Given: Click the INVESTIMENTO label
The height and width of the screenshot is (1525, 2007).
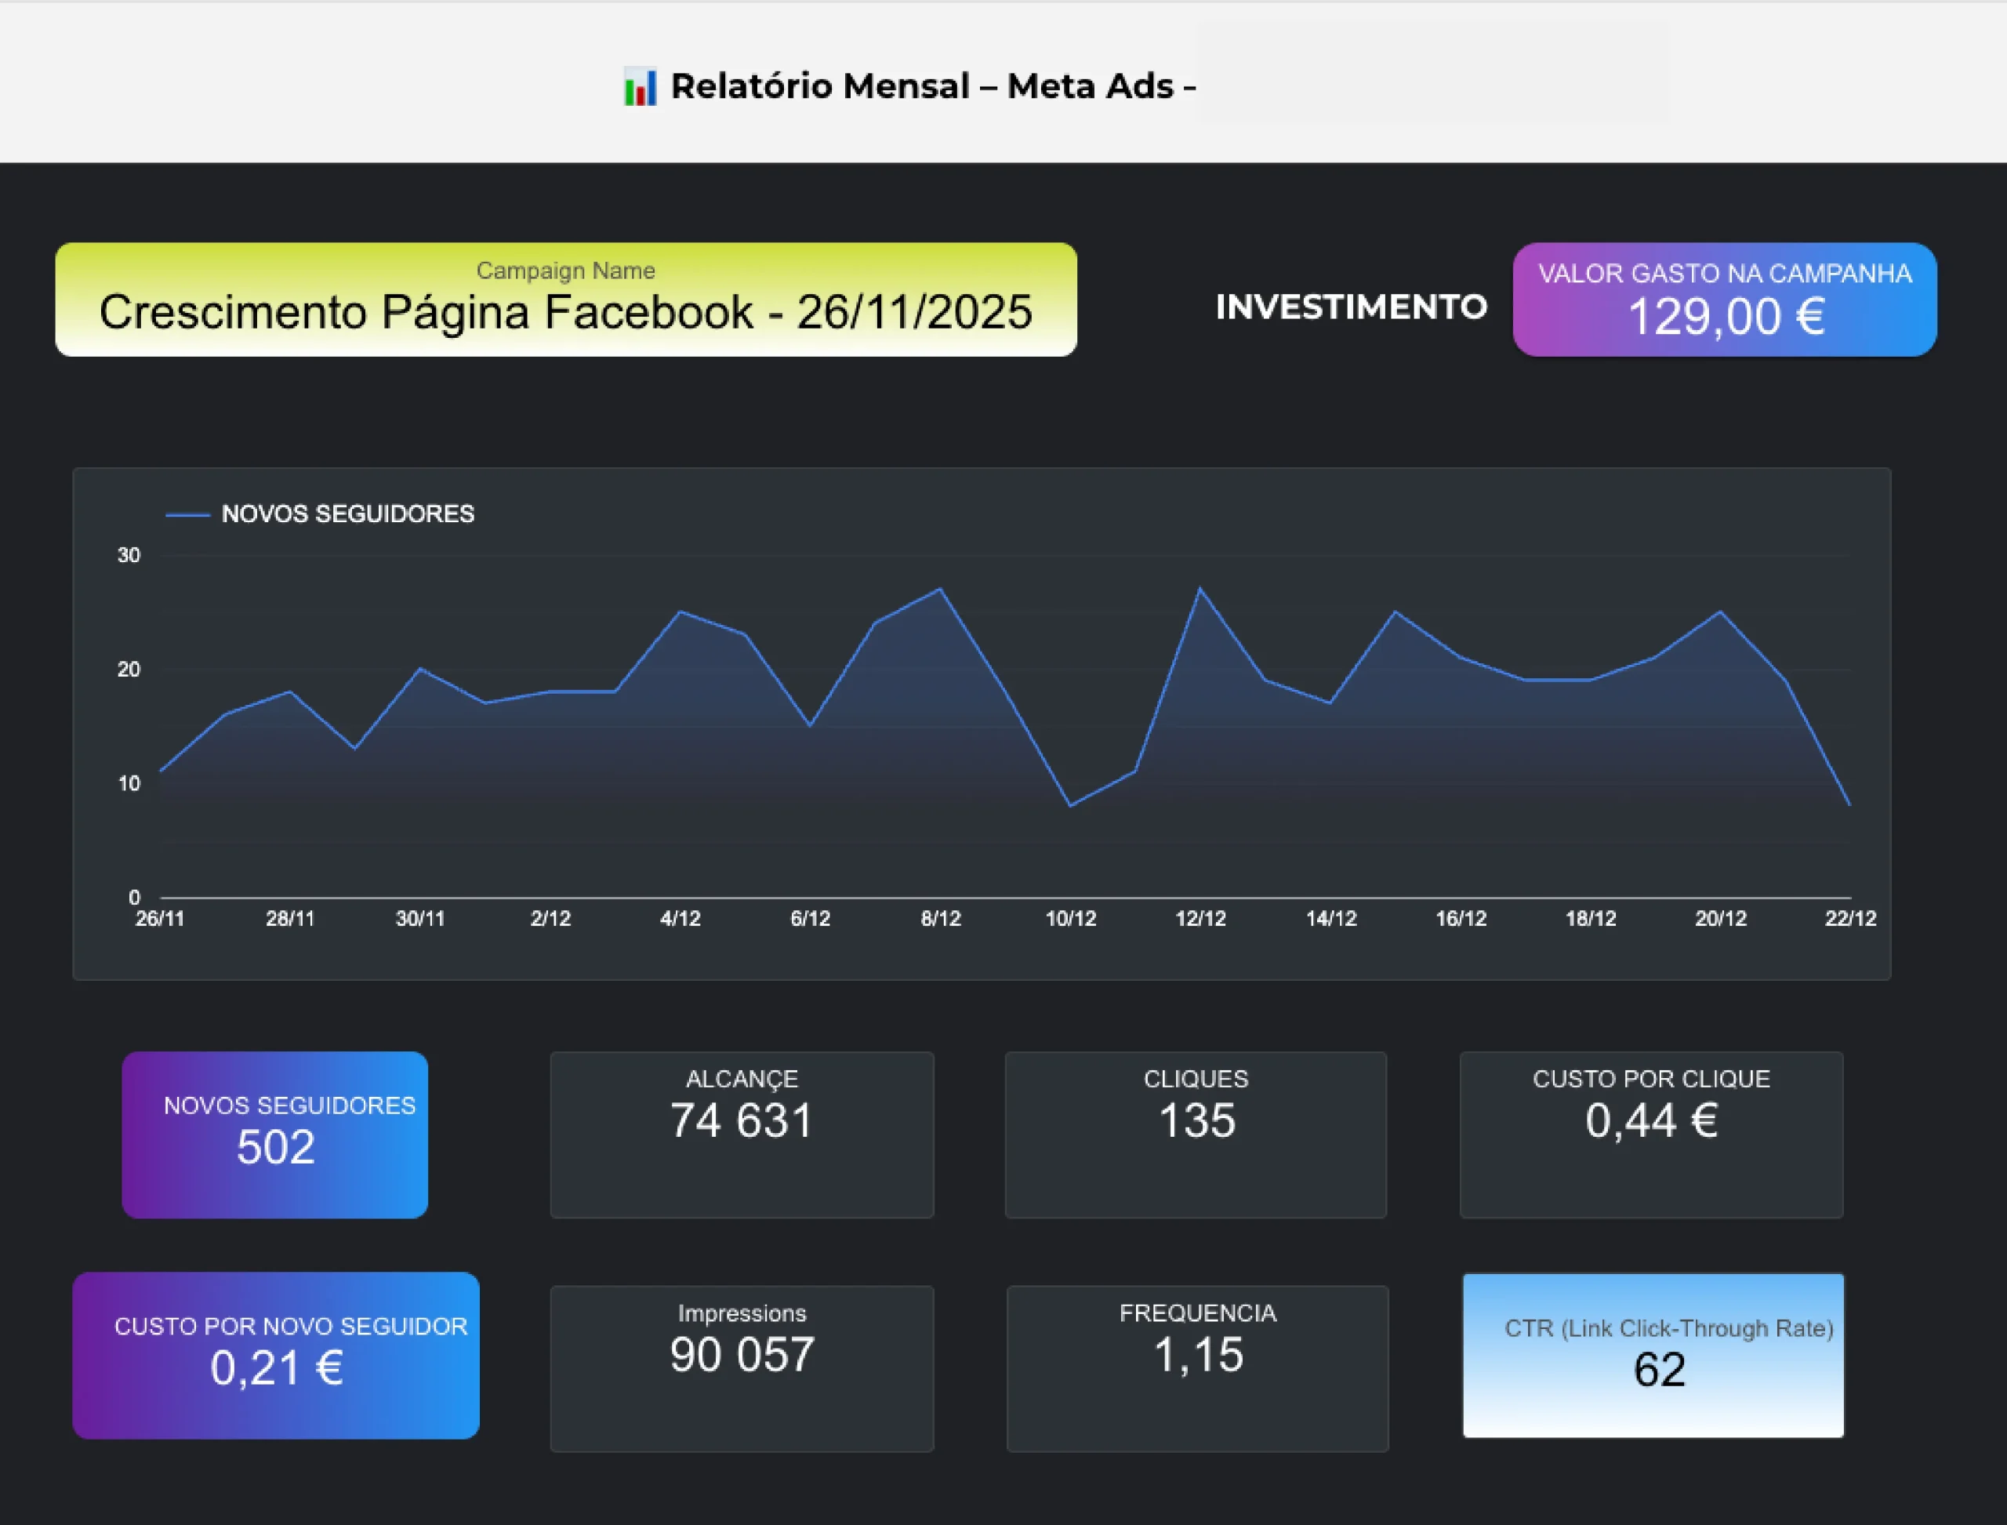Looking at the screenshot, I should click(x=1351, y=307).
